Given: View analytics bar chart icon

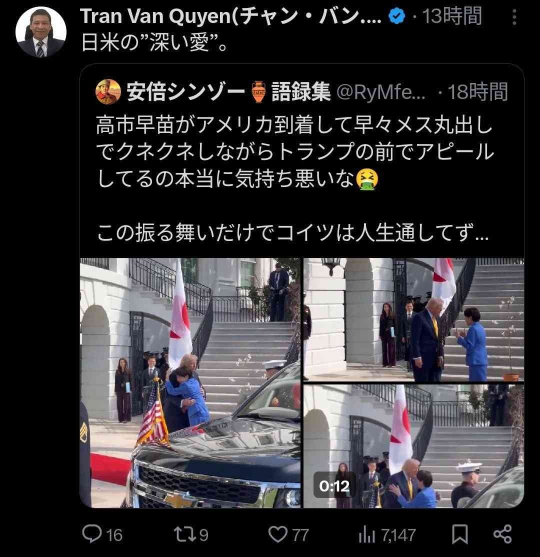Looking at the screenshot, I should pos(366,534).
